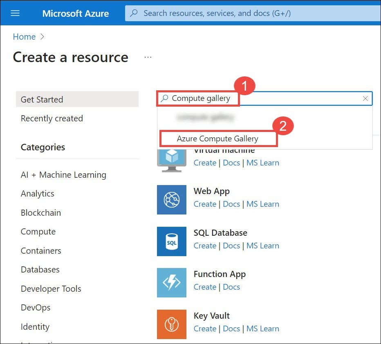
Task: Open MS Learn for Key Vault
Action: (263, 328)
